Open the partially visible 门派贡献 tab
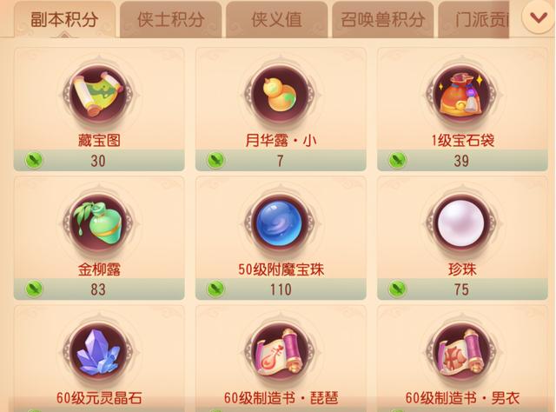This screenshot has width=556, height=412. point(473,19)
